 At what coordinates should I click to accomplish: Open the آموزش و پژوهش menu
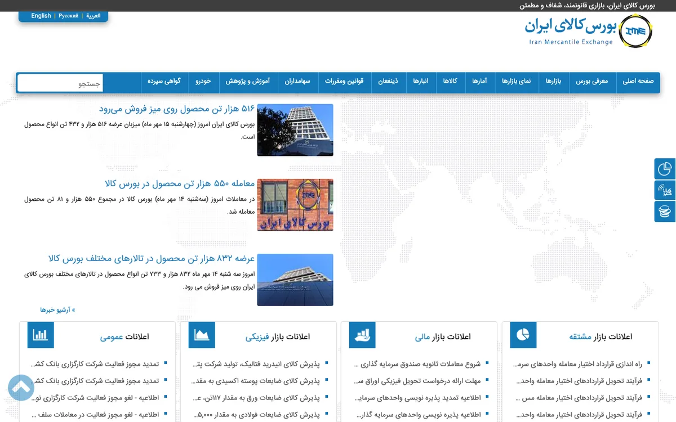tap(248, 82)
